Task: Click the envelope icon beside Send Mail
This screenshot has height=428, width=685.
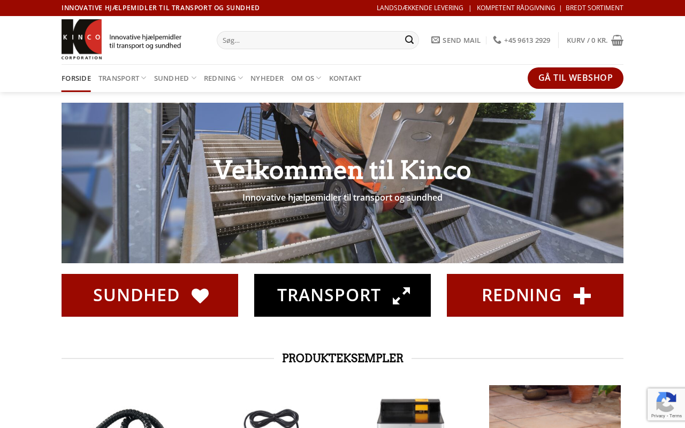Action: tap(436, 40)
